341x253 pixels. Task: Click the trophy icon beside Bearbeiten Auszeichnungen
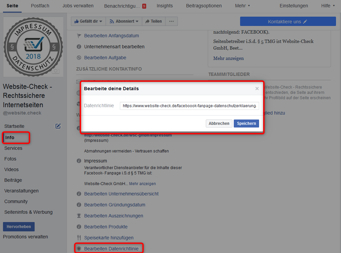[79, 216]
